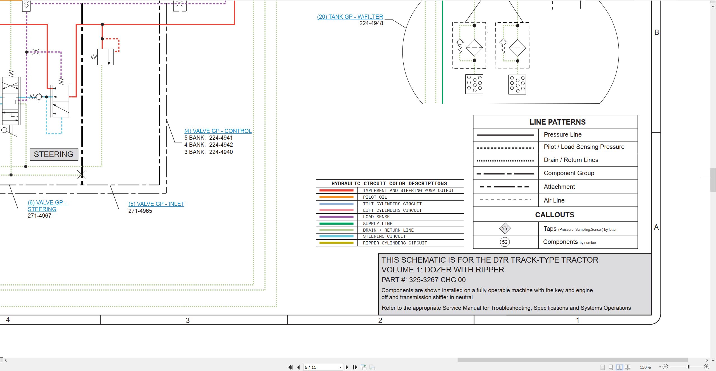Viewport: 716px width, 371px height.
Task: Click the YY diamond Taps callout symbol
Action: click(505, 228)
